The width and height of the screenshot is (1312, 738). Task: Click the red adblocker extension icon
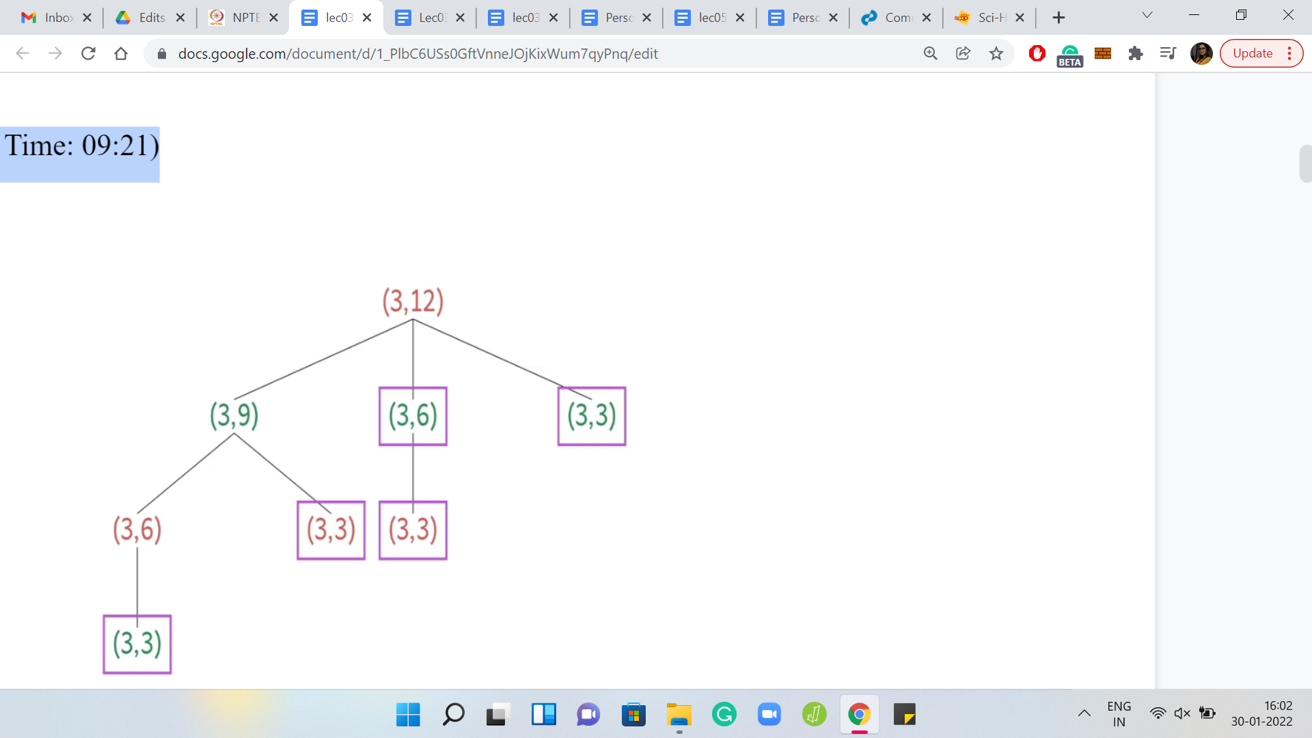1037,53
